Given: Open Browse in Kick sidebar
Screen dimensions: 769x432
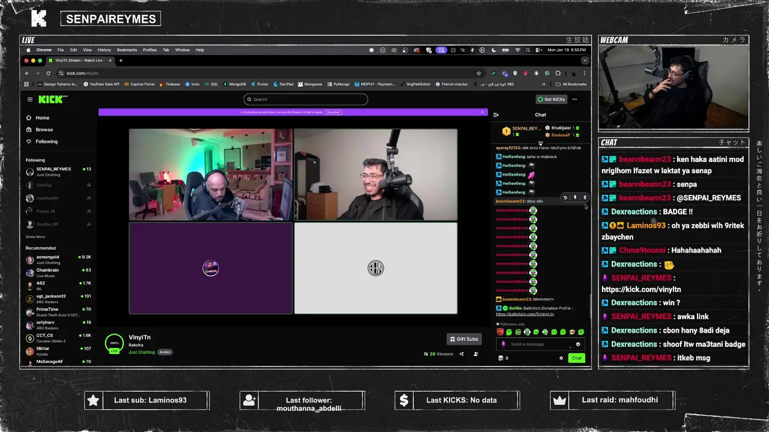Looking at the screenshot, I should (x=44, y=130).
